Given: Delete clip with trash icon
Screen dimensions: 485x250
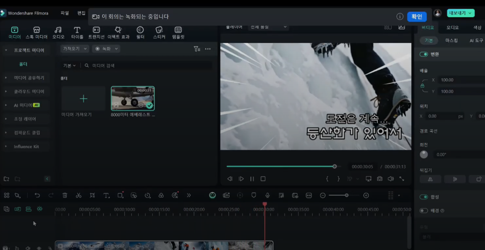Looking at the screenshot, I should pyautogui.click(x=65, y=195).
